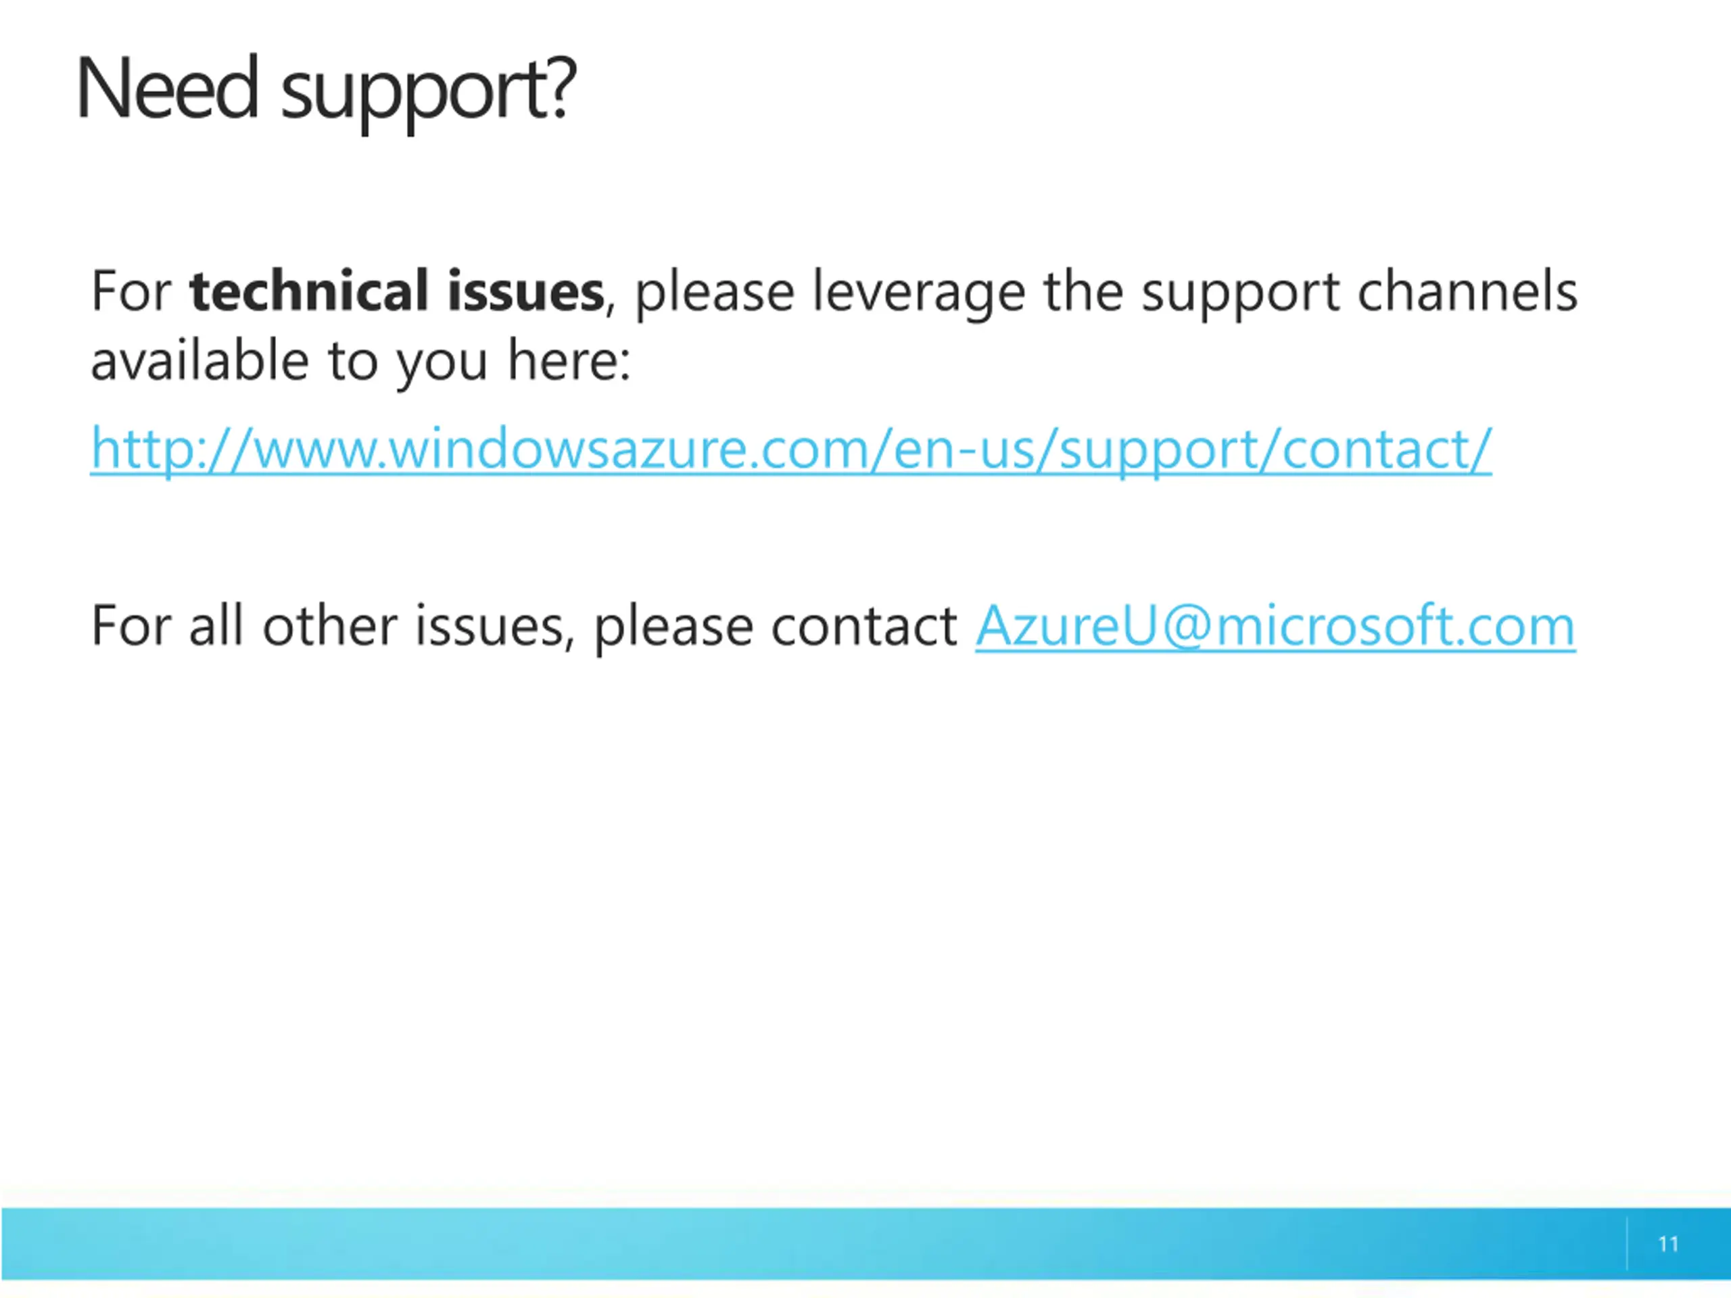Screen dimensions: 1731x1298
Task: Click the vertical divider beside slide number
Action: (1626, 1244)
